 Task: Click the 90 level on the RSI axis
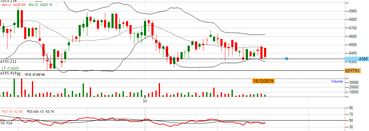point(351,108)
